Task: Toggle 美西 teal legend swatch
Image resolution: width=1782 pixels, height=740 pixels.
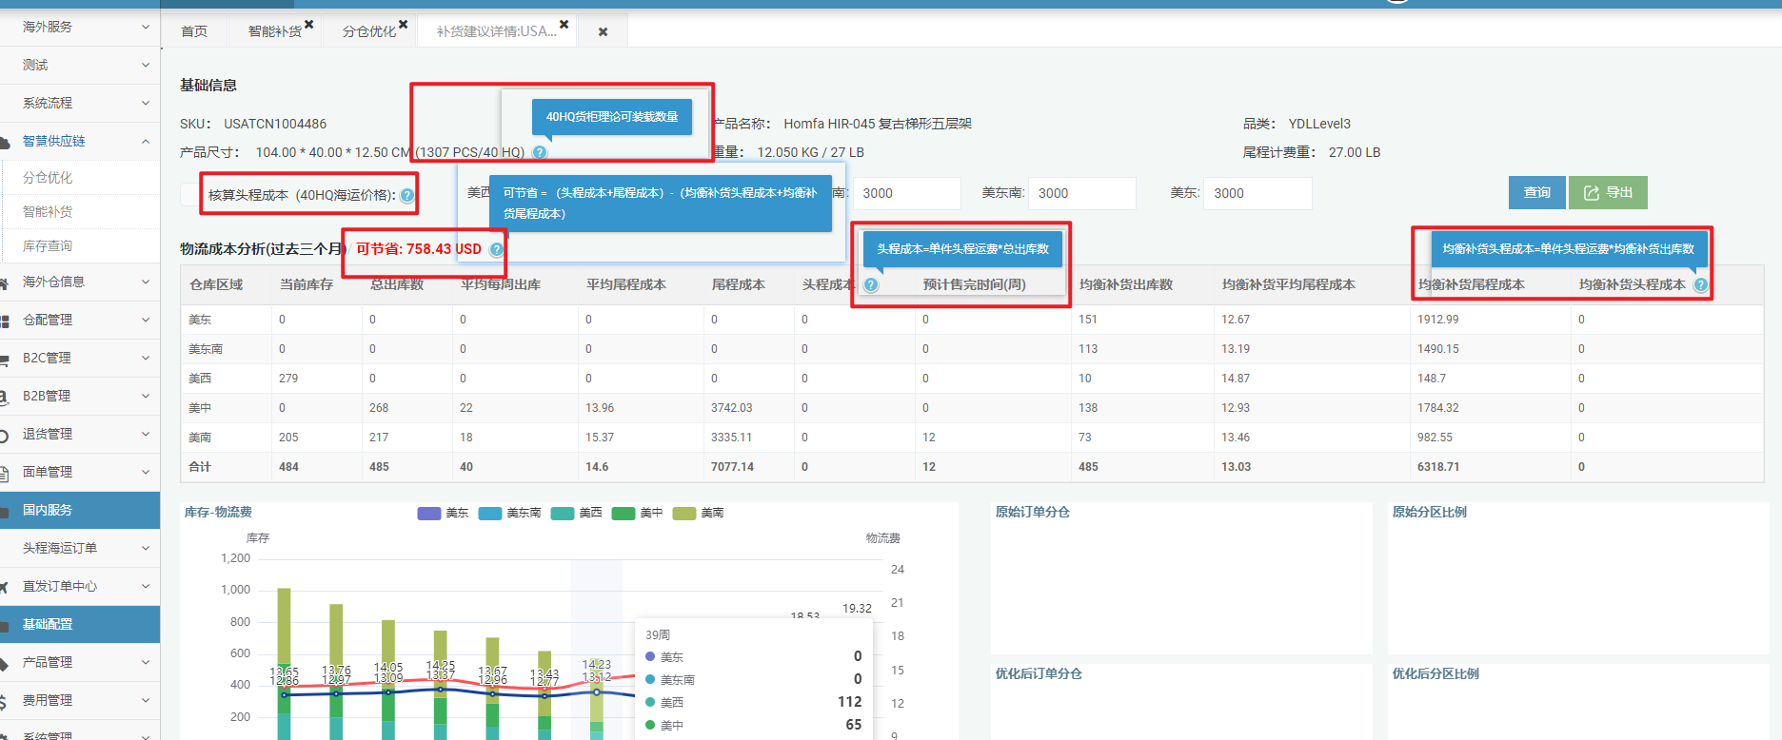Action: [563, 513]
